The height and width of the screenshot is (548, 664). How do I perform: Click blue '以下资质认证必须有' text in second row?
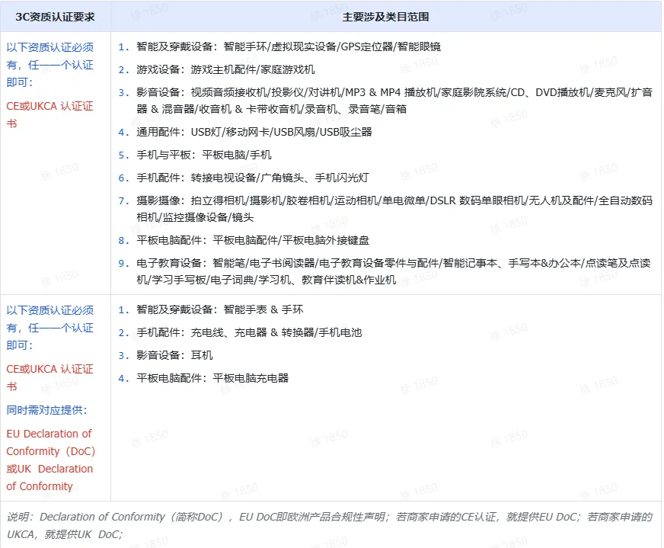pyautogui.click(x=50, y=328)
